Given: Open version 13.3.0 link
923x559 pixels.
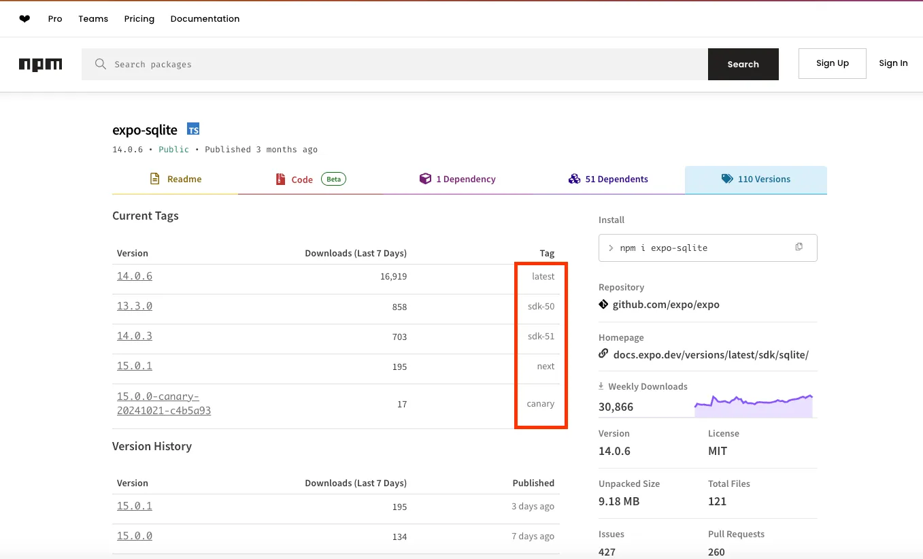Looking at the screenshot, I should (x=135, y=306).
